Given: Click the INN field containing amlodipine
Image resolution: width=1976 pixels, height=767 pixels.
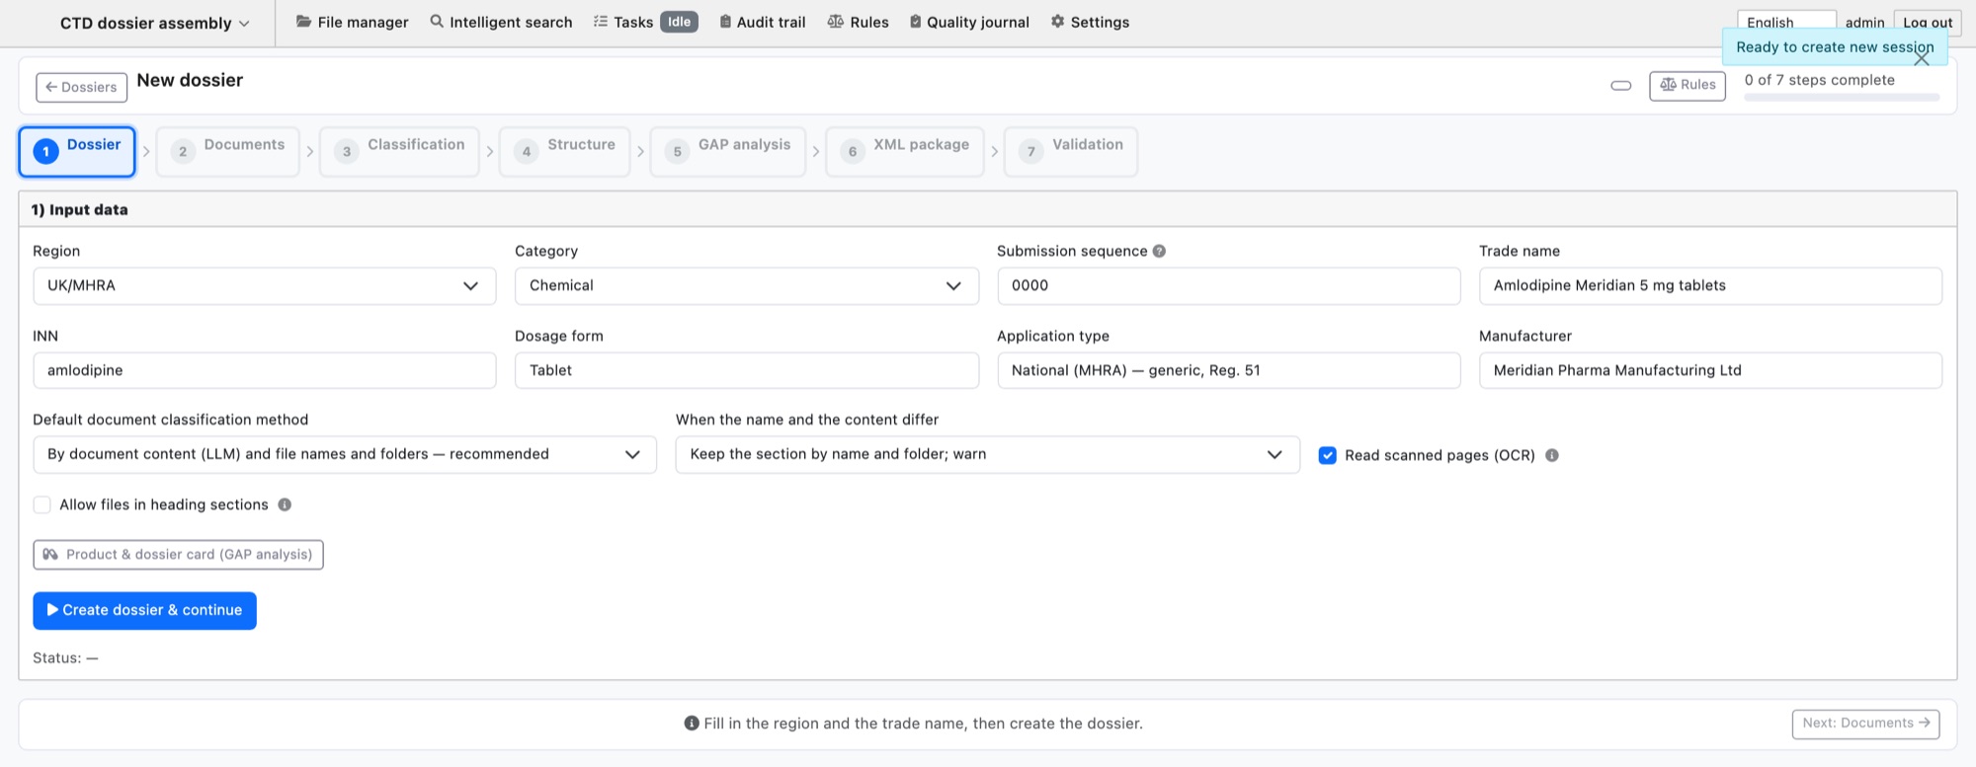Looking at the screenshot, I should pyautogui.click(x=265, y=371).
